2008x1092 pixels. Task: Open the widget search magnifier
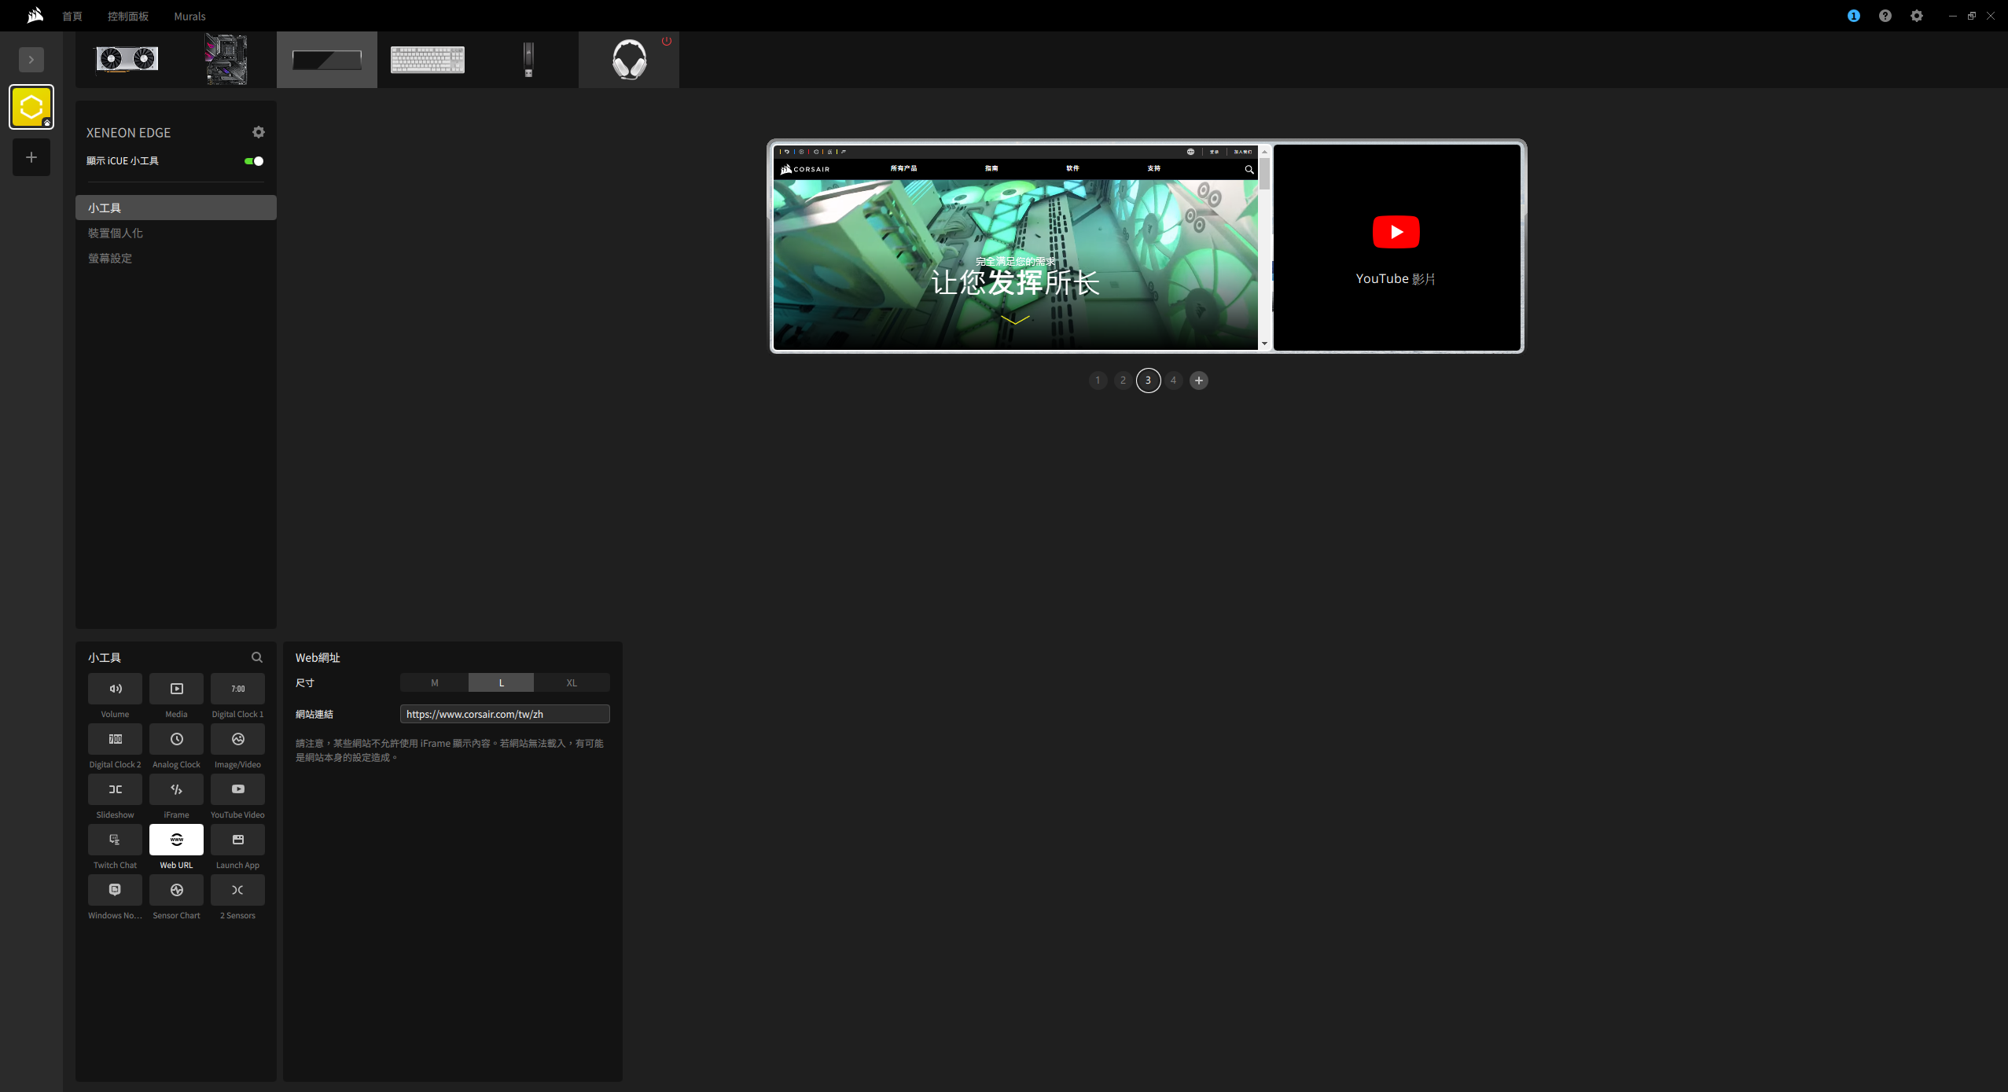(x=257, y=657)
